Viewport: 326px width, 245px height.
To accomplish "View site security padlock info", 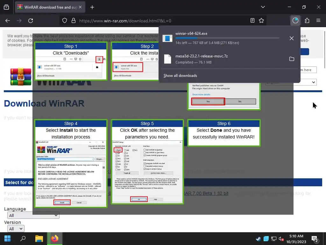I will point(74,21).
